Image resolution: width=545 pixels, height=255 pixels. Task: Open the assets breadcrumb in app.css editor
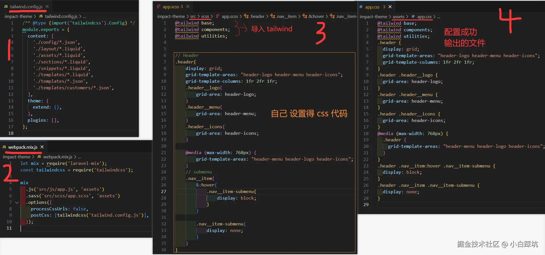click(398, 17)
